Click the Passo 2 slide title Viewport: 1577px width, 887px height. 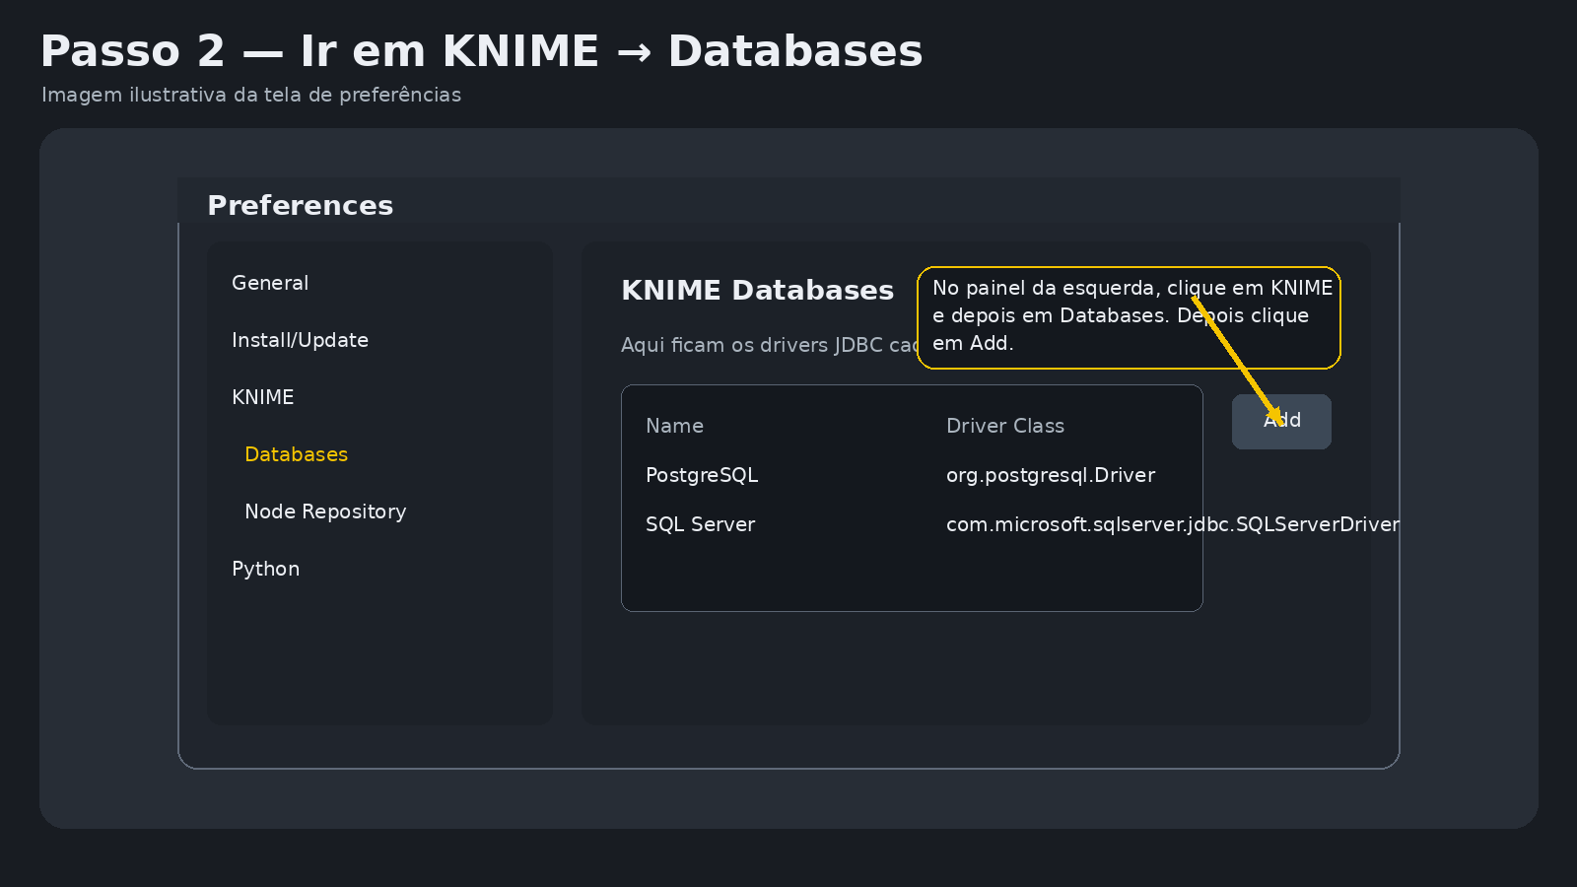pyautogui.click(x=481, y=51)
